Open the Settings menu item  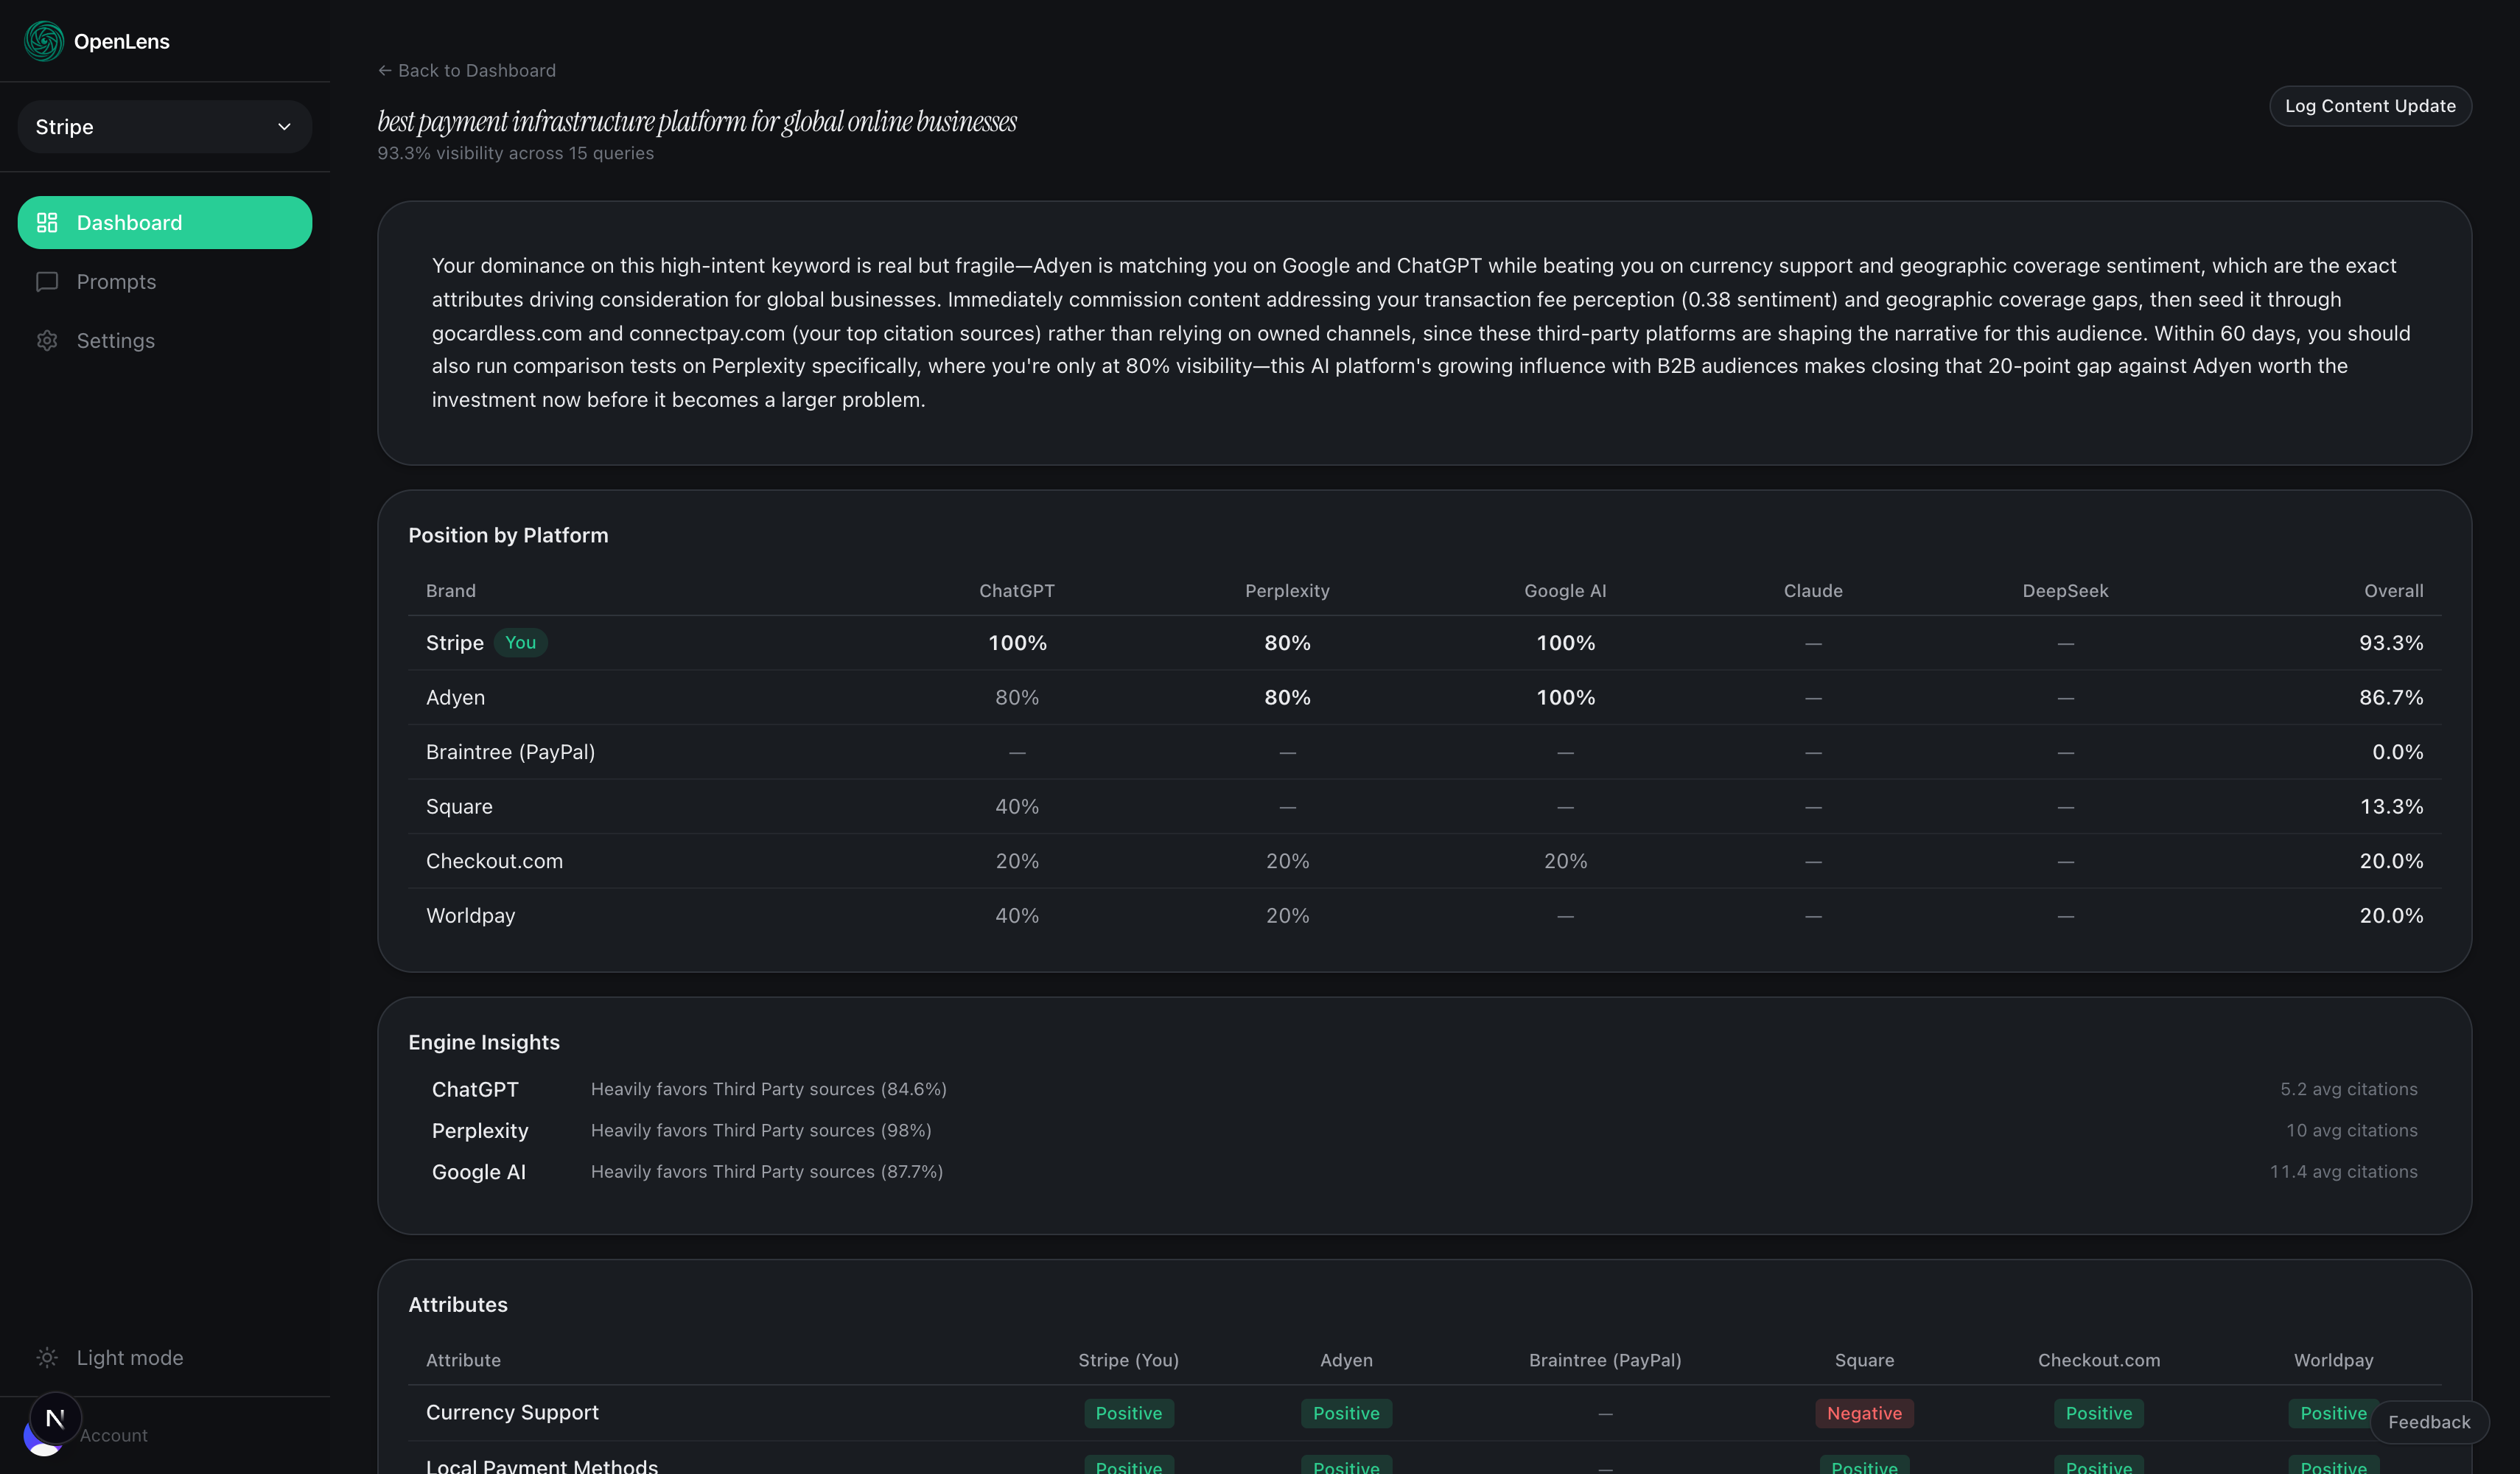pyautogui.click(x=115, y=340)
